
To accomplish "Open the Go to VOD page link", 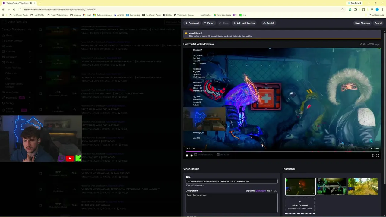I will coord(369,44).
